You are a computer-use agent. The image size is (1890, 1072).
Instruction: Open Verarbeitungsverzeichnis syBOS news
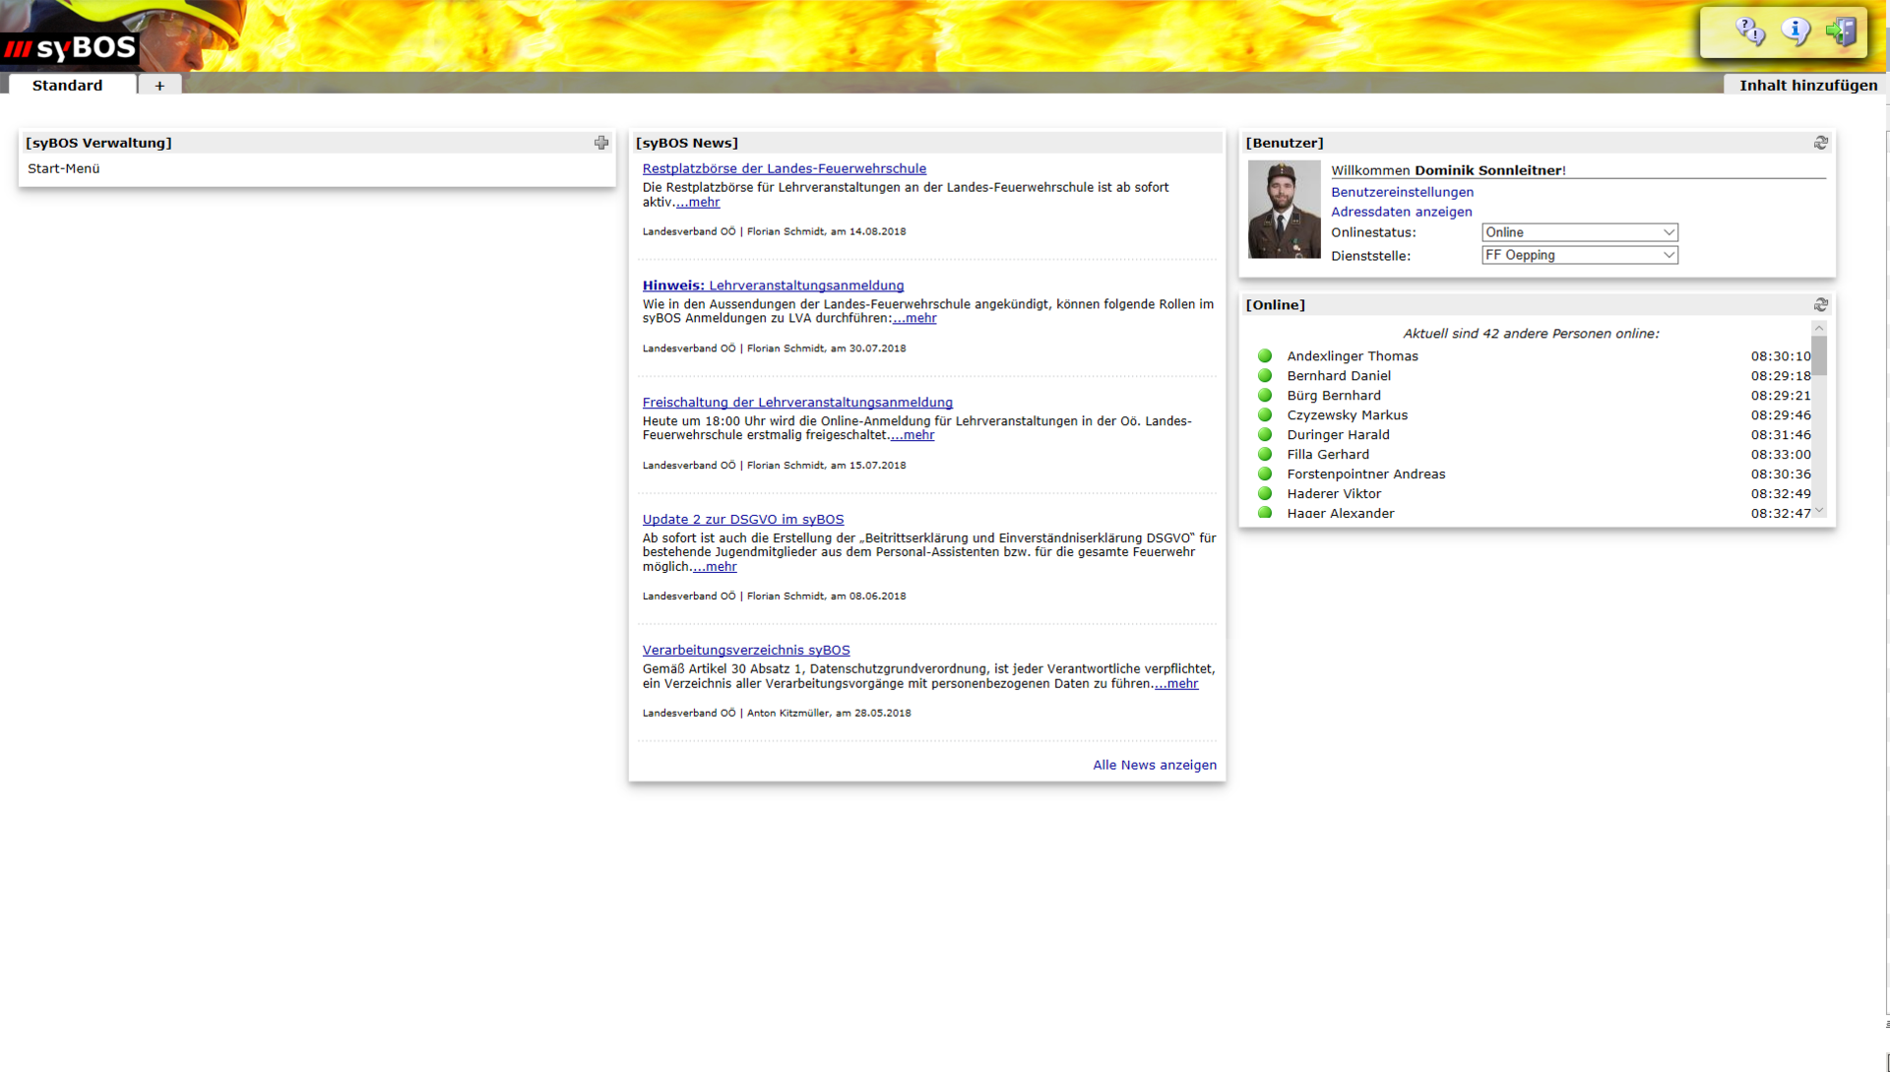[x=746, y=650]
